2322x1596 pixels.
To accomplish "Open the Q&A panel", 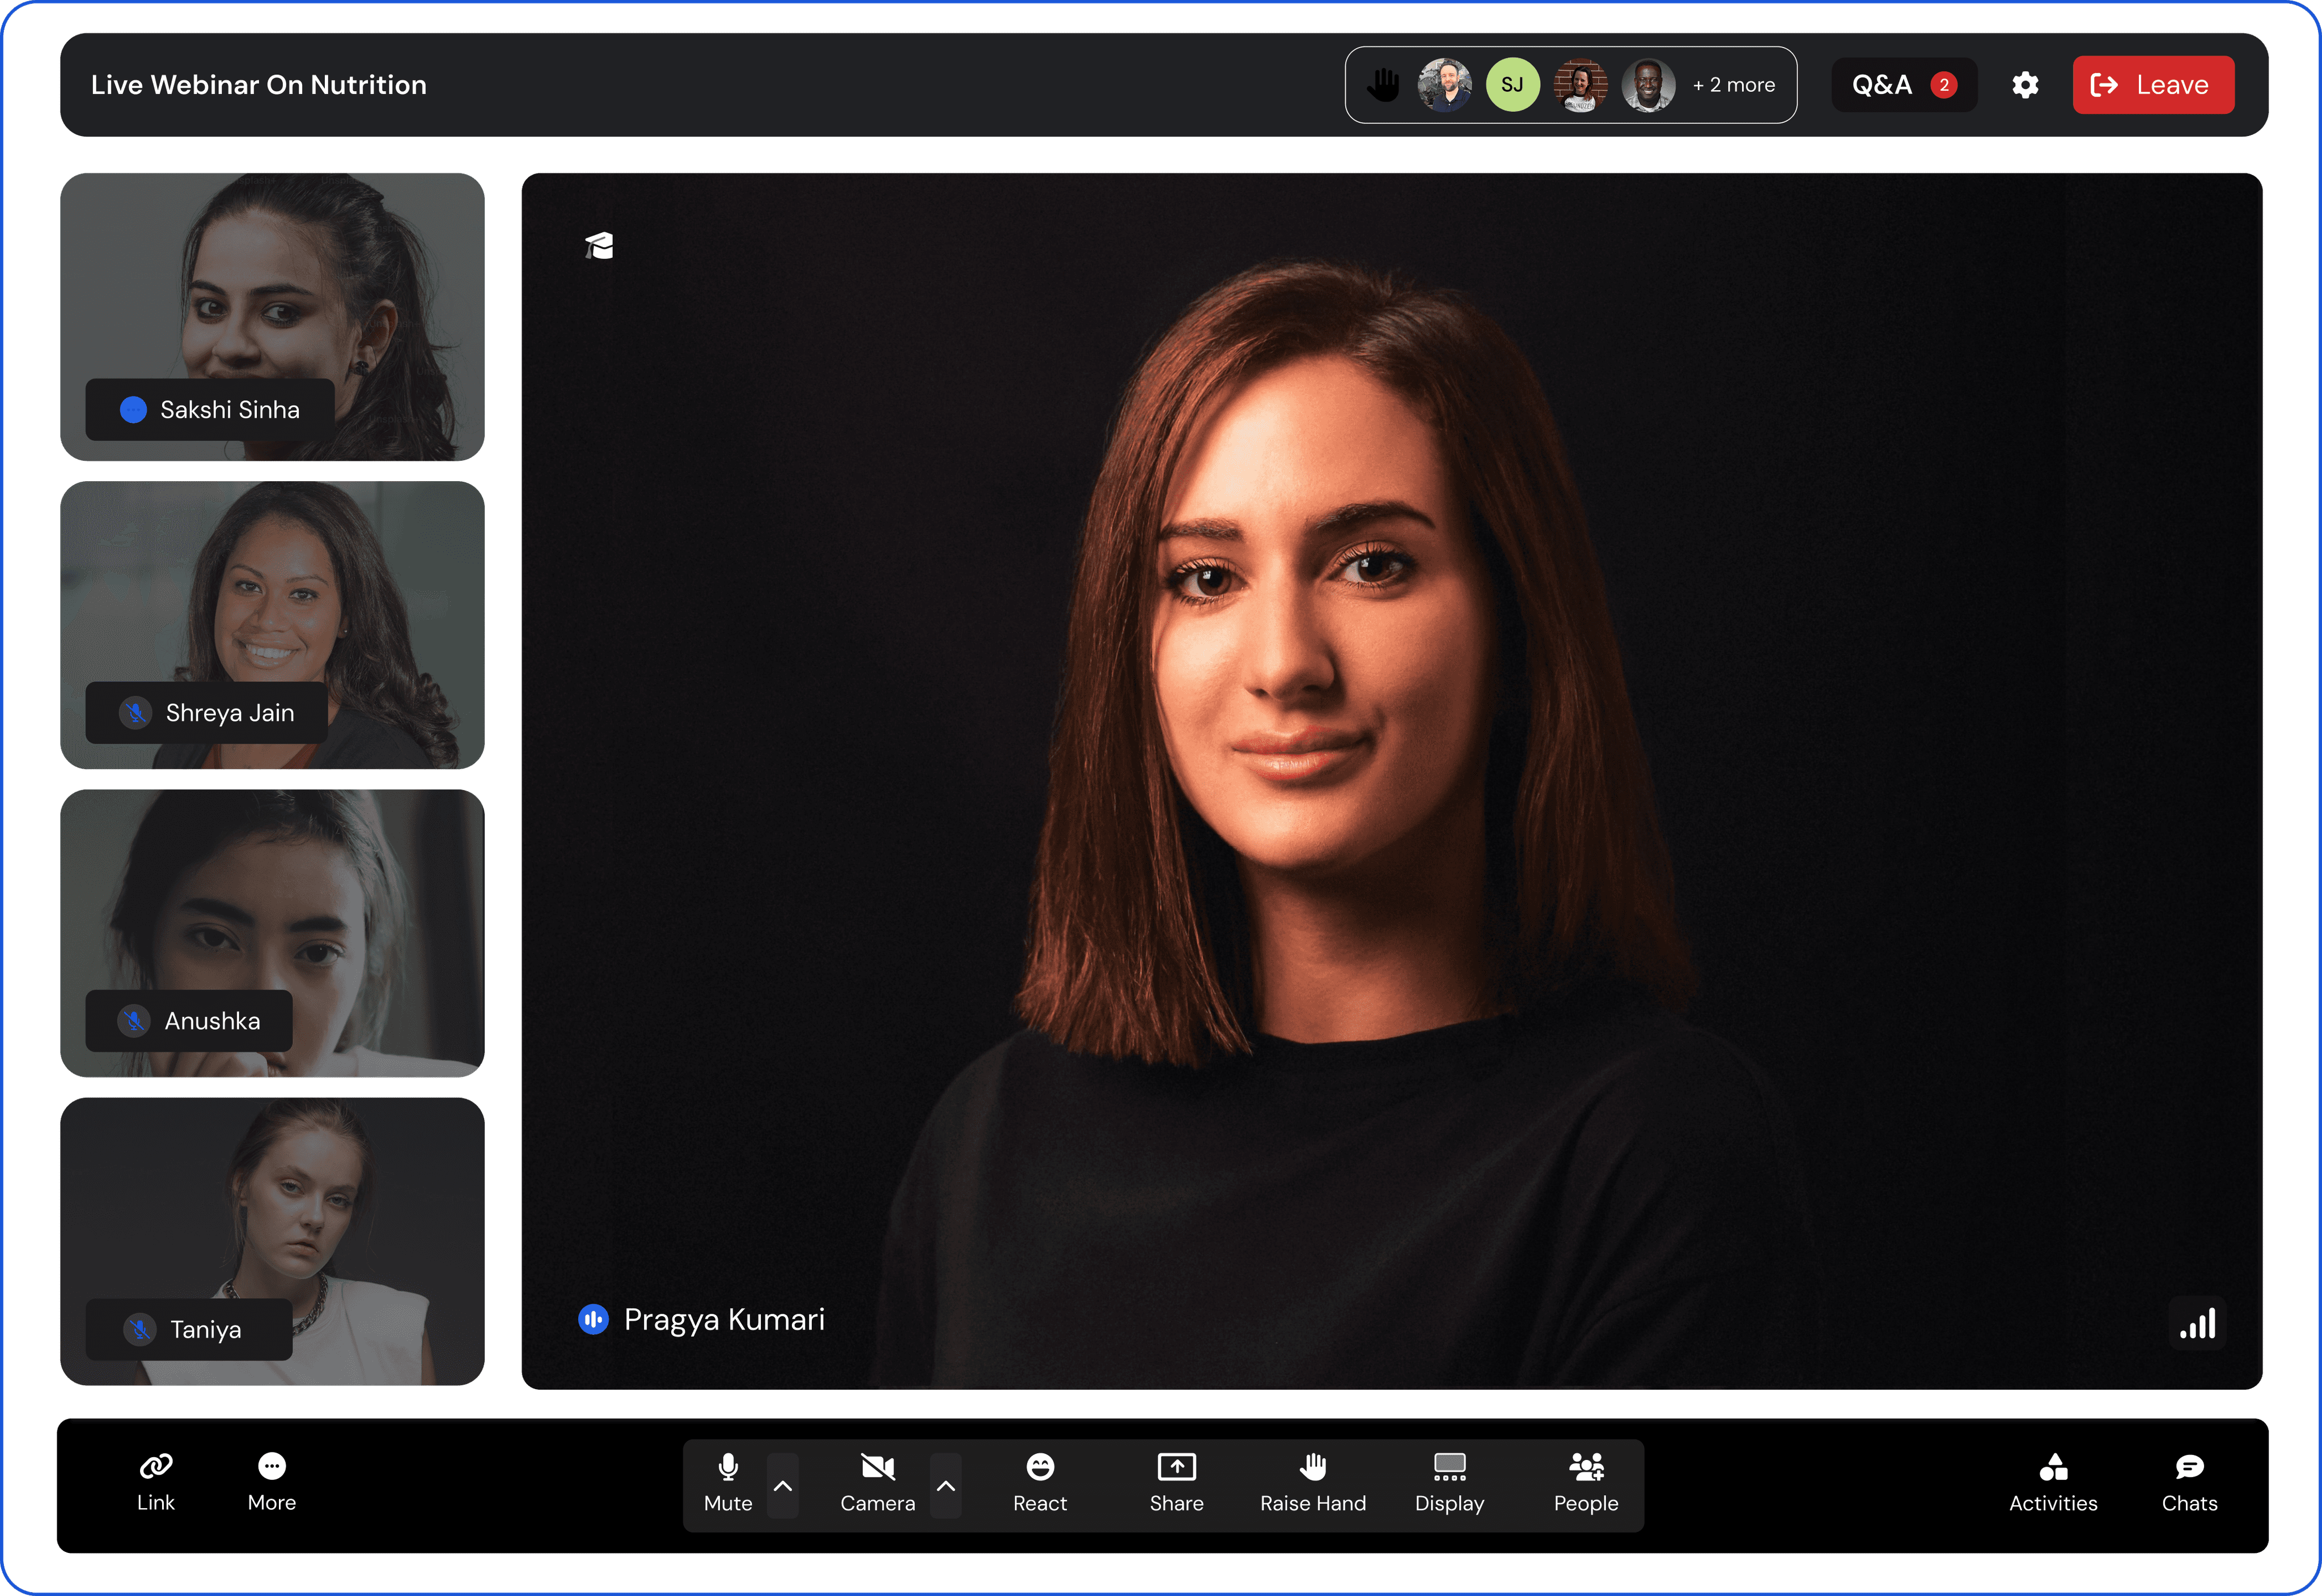I will pos(1903,85).
